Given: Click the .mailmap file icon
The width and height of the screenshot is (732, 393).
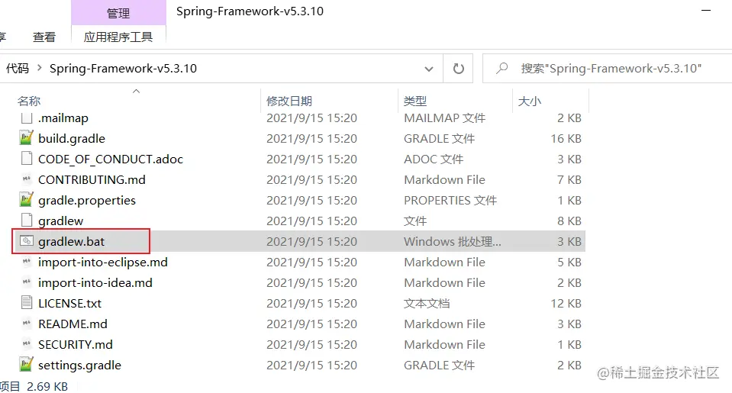Looking at the screenshot, I should coord(27,118).
